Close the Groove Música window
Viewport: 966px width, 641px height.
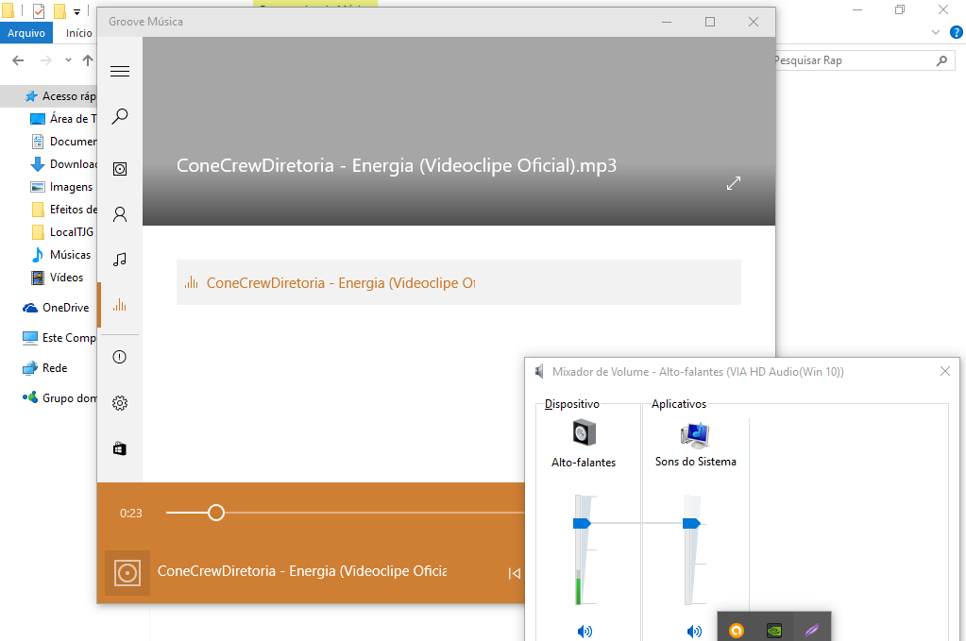click(753, 22)
